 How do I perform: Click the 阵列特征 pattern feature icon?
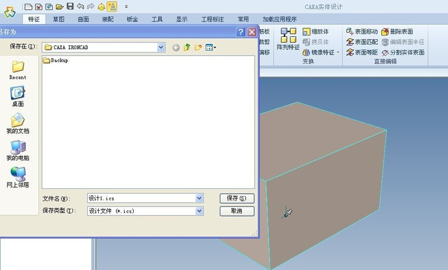click(288, 39)
